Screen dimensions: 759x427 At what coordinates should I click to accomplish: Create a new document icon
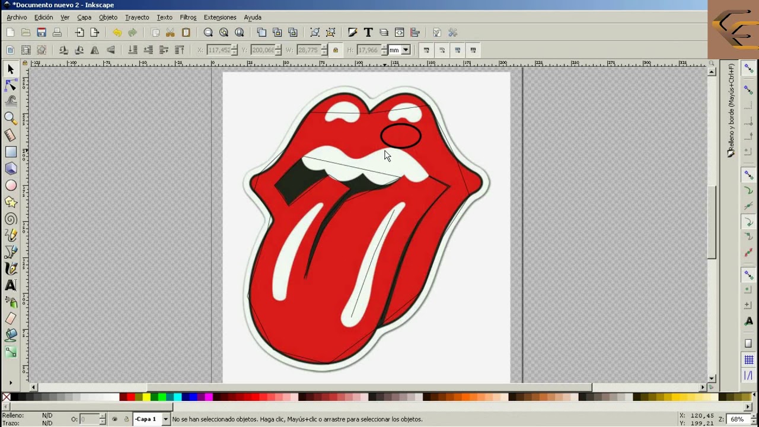point(11,33)
